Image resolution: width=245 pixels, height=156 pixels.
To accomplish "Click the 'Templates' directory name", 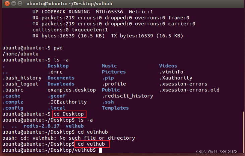I will (115, 108).
